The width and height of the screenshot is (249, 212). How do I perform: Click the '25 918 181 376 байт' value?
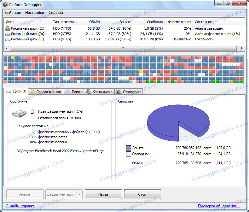click(x=194, y=154)
